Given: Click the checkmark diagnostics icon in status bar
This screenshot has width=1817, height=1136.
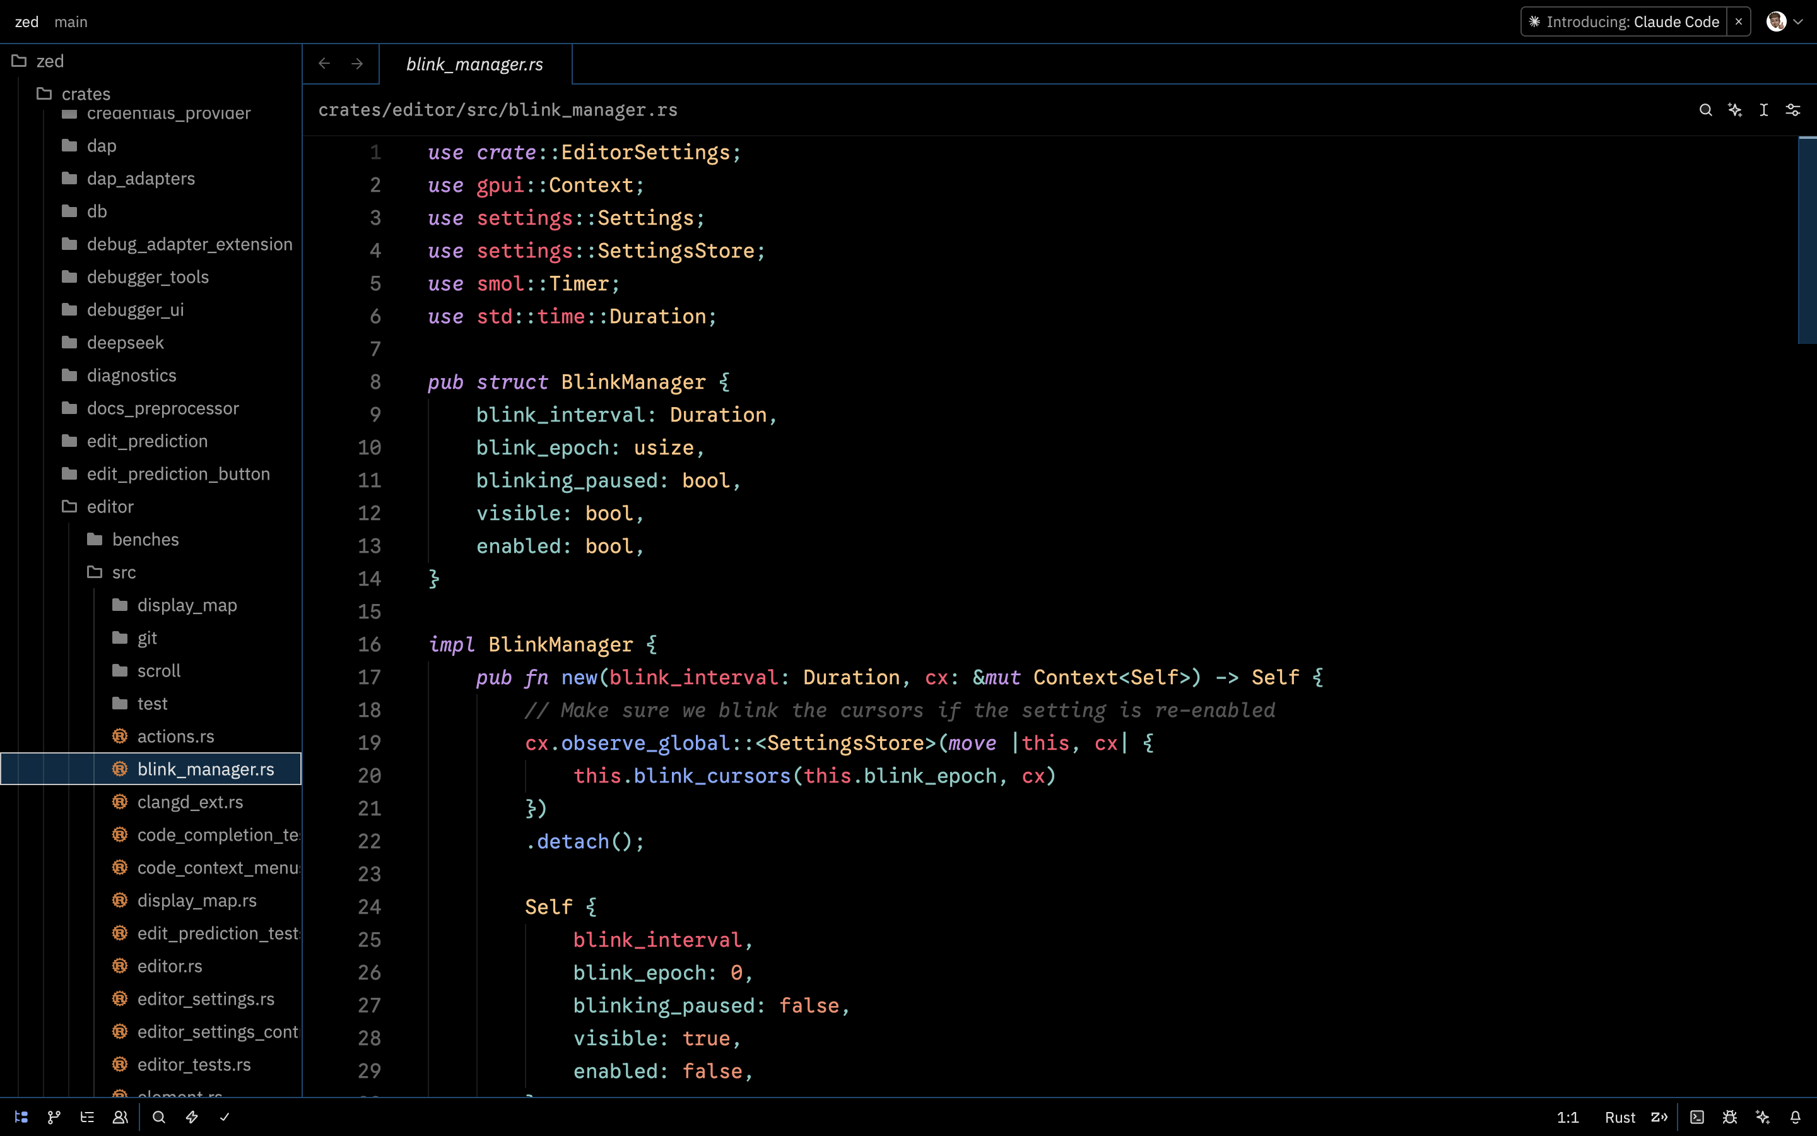Looking at the screenshot, I should pos(225,1117).
